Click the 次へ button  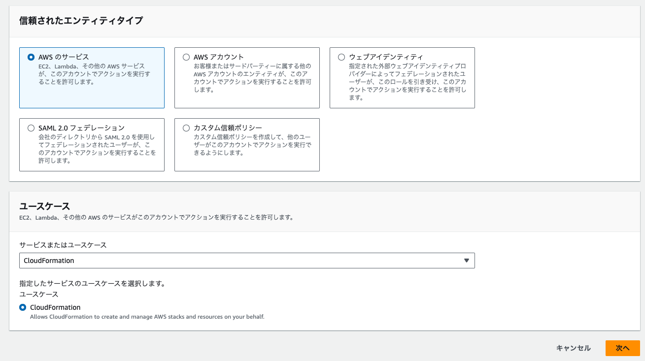tap(622, 348)
